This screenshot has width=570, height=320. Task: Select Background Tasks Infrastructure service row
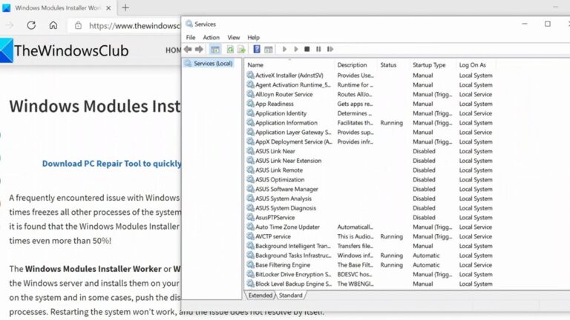tap(370, 256)
